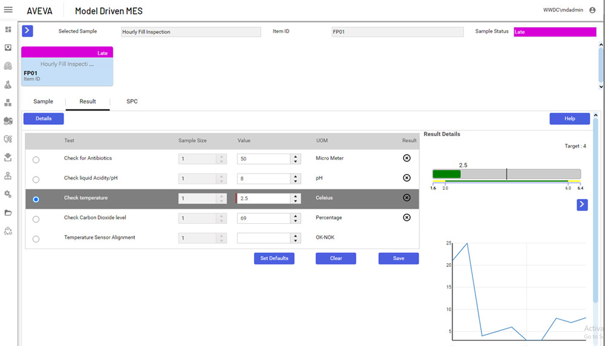This screenshot has height=346, width=605.
Task: Click the Set Defaults button
Action: (274, 258)
